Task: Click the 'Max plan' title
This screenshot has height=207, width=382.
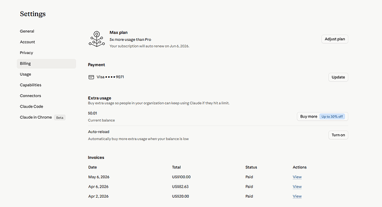Action: pos(118,33)
